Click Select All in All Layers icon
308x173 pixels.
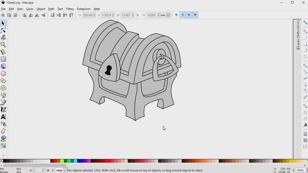pyautogui.click(x=9, y=15)
